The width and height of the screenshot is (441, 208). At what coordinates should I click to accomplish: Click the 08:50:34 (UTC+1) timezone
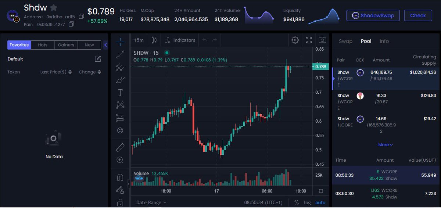[x=263, y=202]
